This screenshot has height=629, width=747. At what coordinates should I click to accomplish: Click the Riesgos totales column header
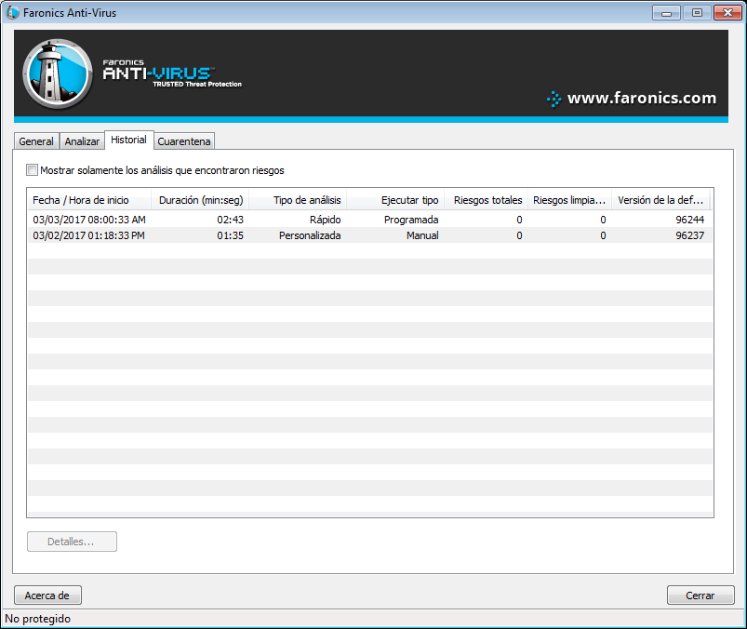coord(486,200)
